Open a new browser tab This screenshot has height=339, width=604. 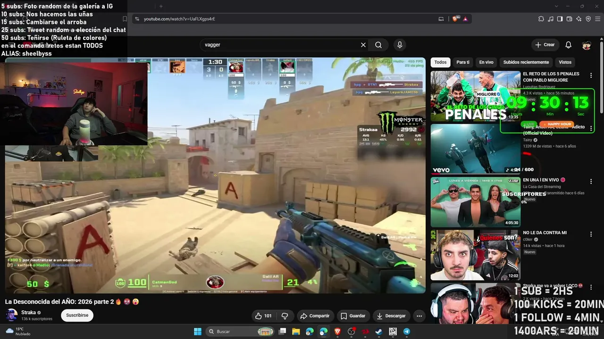pyautogui.click(x=161, y=6)
